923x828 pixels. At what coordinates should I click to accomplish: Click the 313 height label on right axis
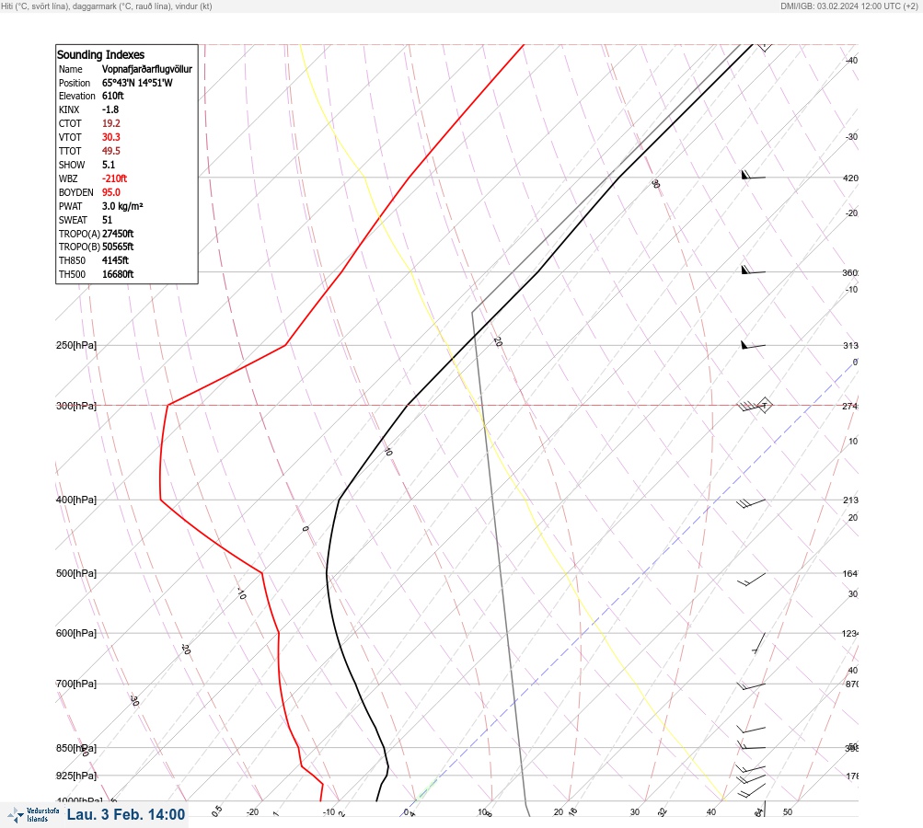point(850,345)
